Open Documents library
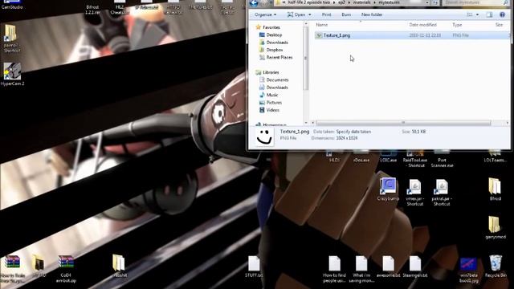 tap(274, 80)
